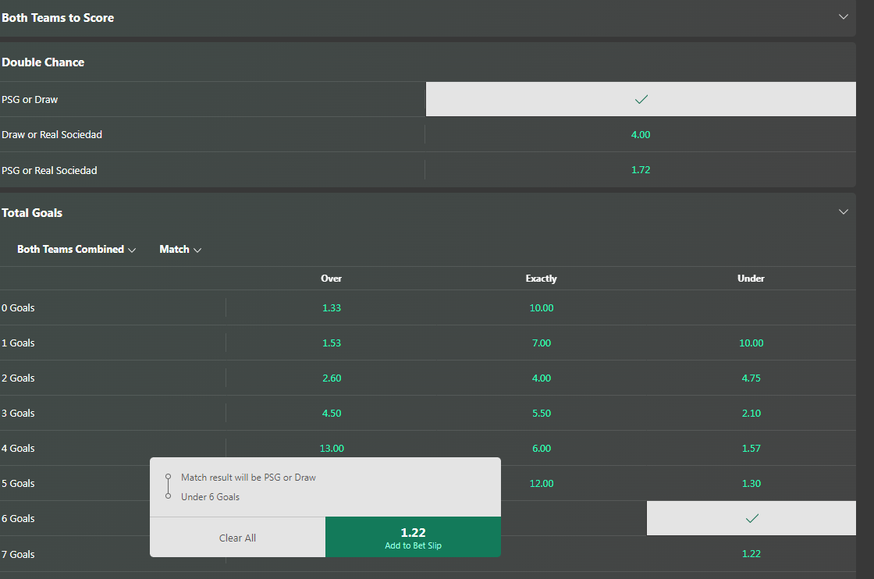Viewport: 874px width, 579px height.
Task: Choose Over 2 Goals at 2.60
Action: click(332, 378)
